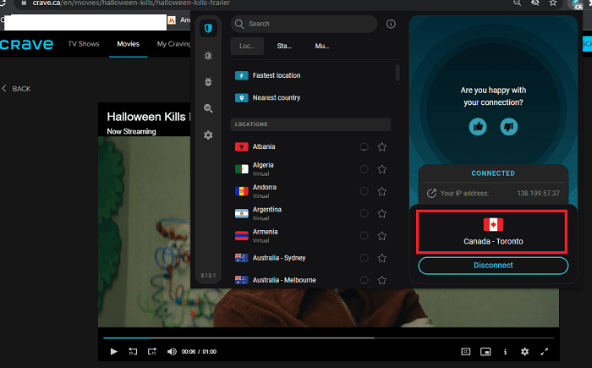Favorite Andorra with its star icon
Image resolution: width=592 pixels, height=368 pixels.
click(x=381, y=191)
